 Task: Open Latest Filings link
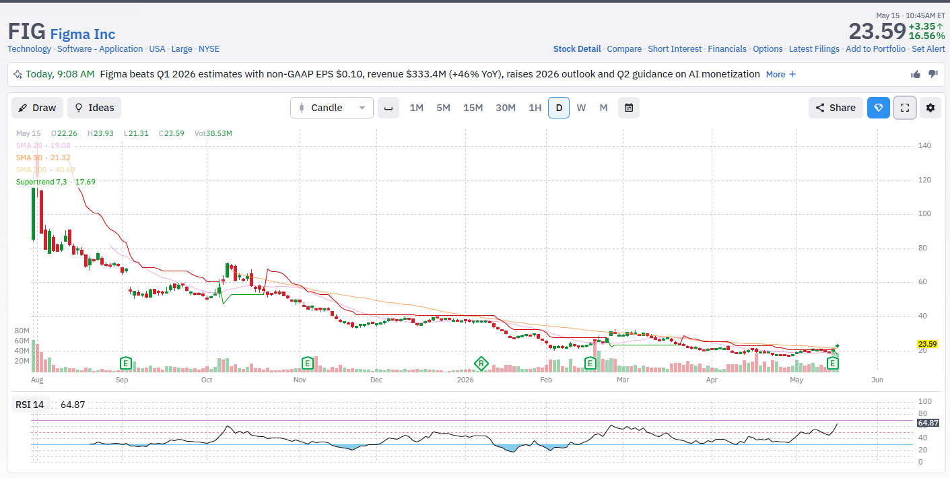814,49
